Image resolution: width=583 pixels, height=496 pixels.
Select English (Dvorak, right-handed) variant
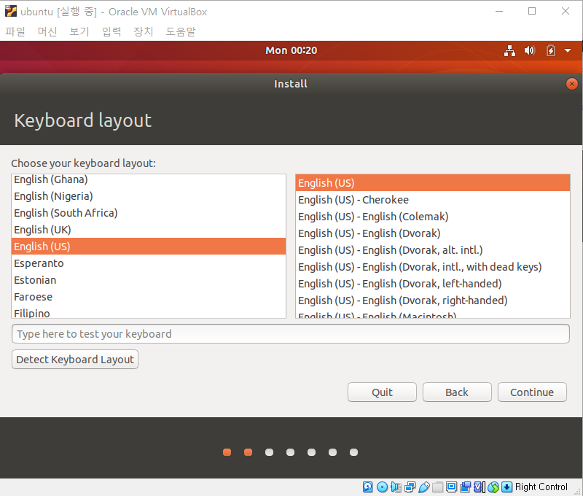433,301
